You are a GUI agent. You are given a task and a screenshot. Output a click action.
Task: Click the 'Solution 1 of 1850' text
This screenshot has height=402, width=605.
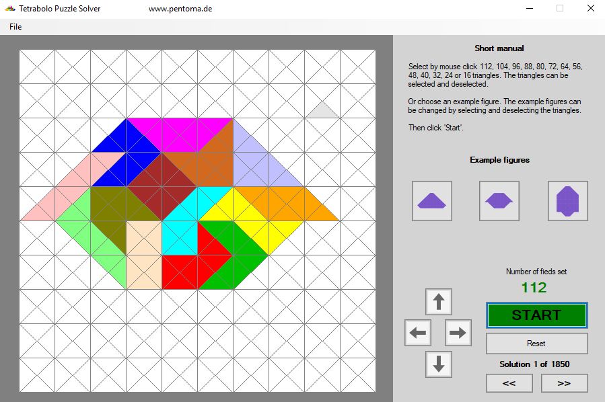click(534, 364)
